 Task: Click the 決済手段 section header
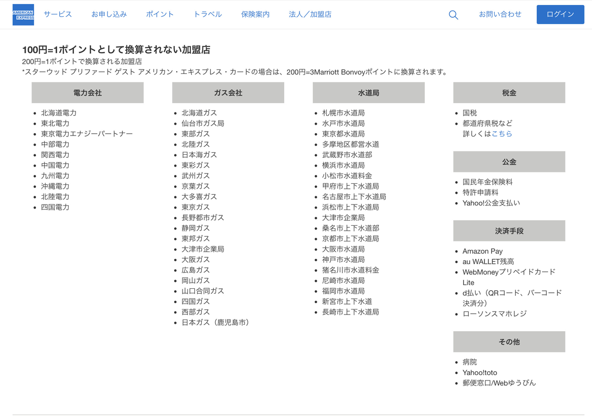(x=509, y=231)
